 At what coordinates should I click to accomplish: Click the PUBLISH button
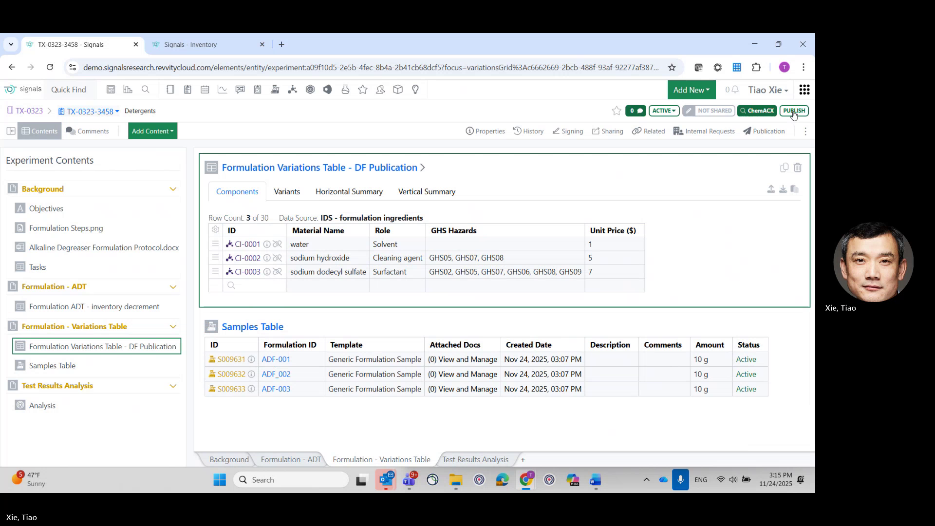coord(794,111)
